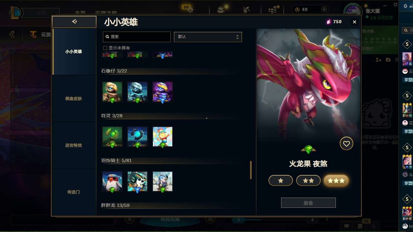Select the one-star tier button
This screenshot has height=232, width=413.
point(281,181)
